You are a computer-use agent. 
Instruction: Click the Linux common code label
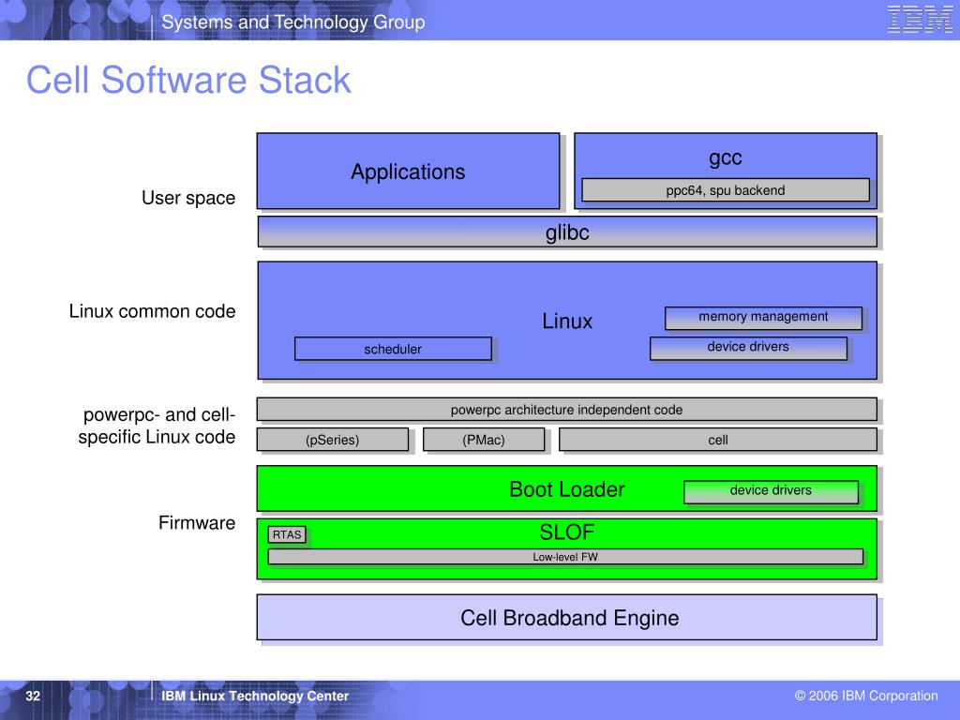pyautogui.click(x=152, y=311)
